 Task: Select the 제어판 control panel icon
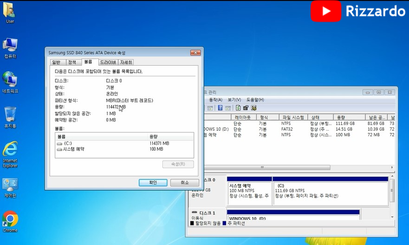tap(10, 188)
